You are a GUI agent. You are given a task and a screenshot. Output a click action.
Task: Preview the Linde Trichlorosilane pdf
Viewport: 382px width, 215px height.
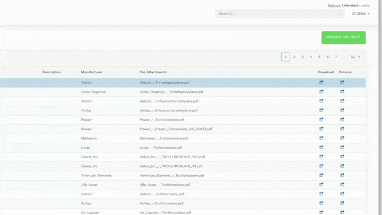pyautogui.click(x=342, y=147)
